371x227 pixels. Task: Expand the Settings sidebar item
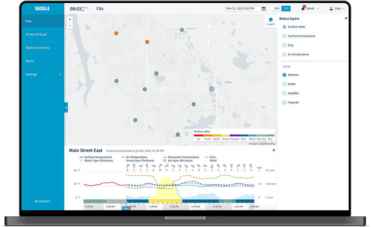tap(43, 74)
